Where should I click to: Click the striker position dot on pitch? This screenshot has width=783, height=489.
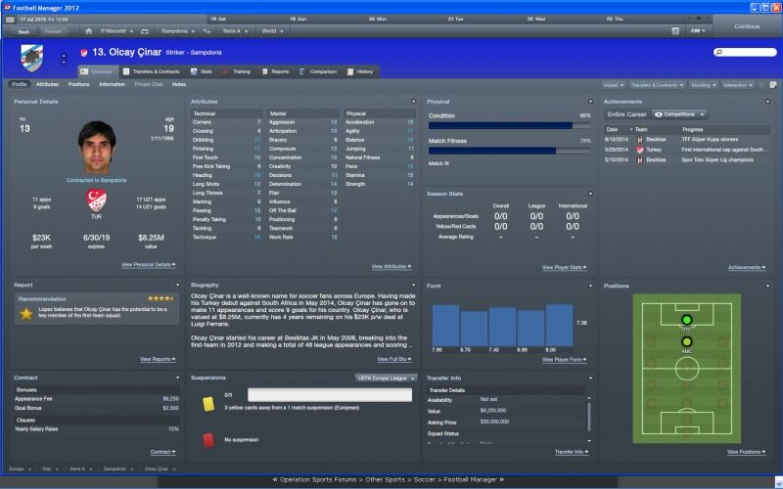(x=686, y=320)
